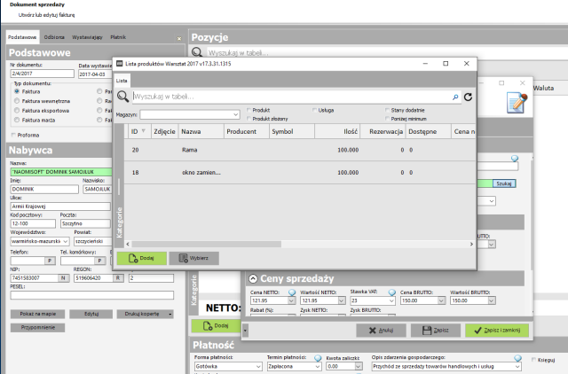The width and height of the screenshot is (568, 374).
Task: Click the product list window app icon
Action: (x=119, y=64)
